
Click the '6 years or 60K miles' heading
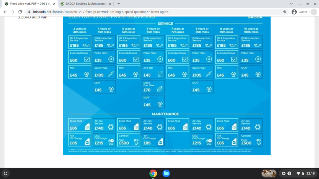[153, 31]
